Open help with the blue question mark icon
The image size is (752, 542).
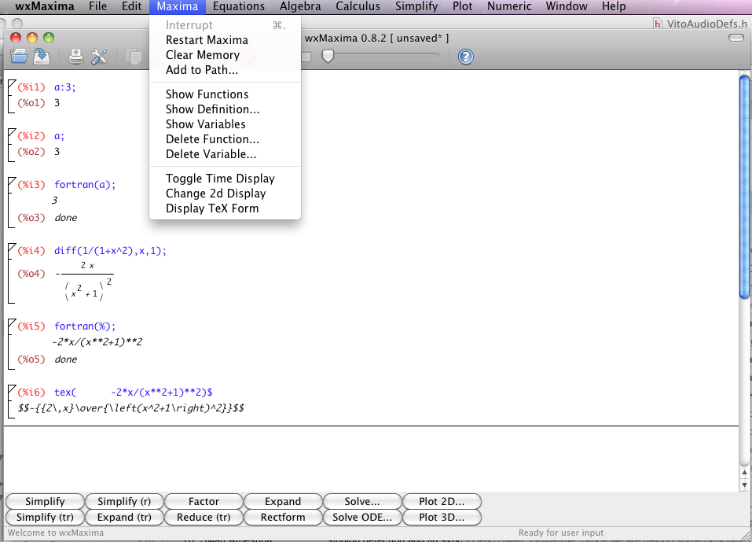[x=466, y=57]
